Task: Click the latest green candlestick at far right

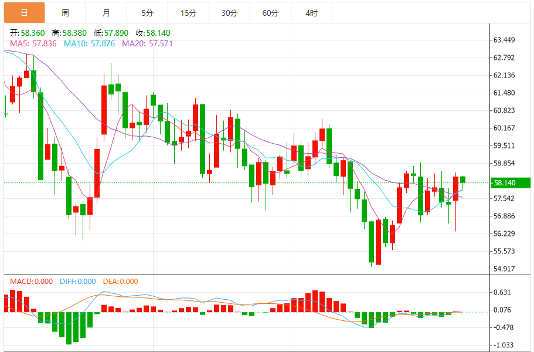Action: coord(463,180)
